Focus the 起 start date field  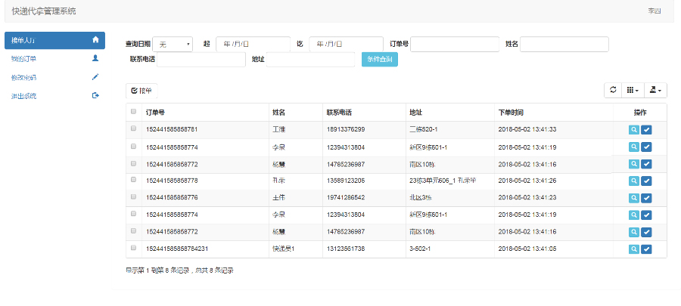[x=253, y=45]
